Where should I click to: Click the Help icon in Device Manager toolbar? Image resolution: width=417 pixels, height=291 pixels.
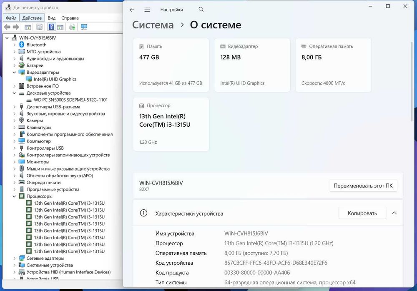point(51,27)
